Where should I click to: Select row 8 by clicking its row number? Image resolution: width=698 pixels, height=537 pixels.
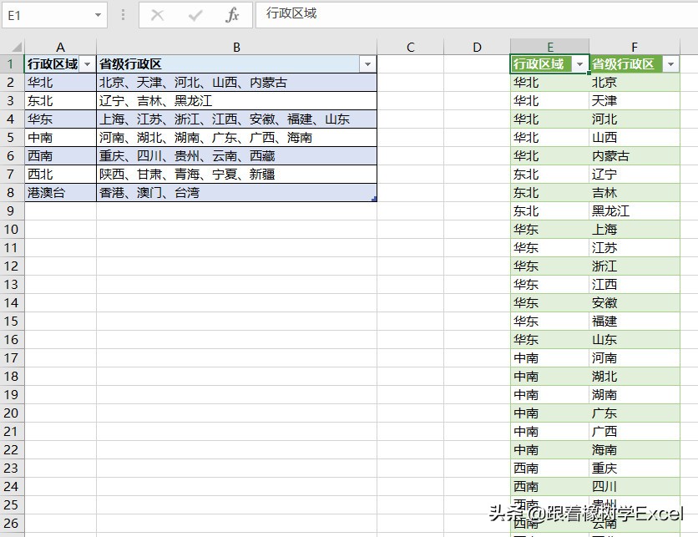12,192
